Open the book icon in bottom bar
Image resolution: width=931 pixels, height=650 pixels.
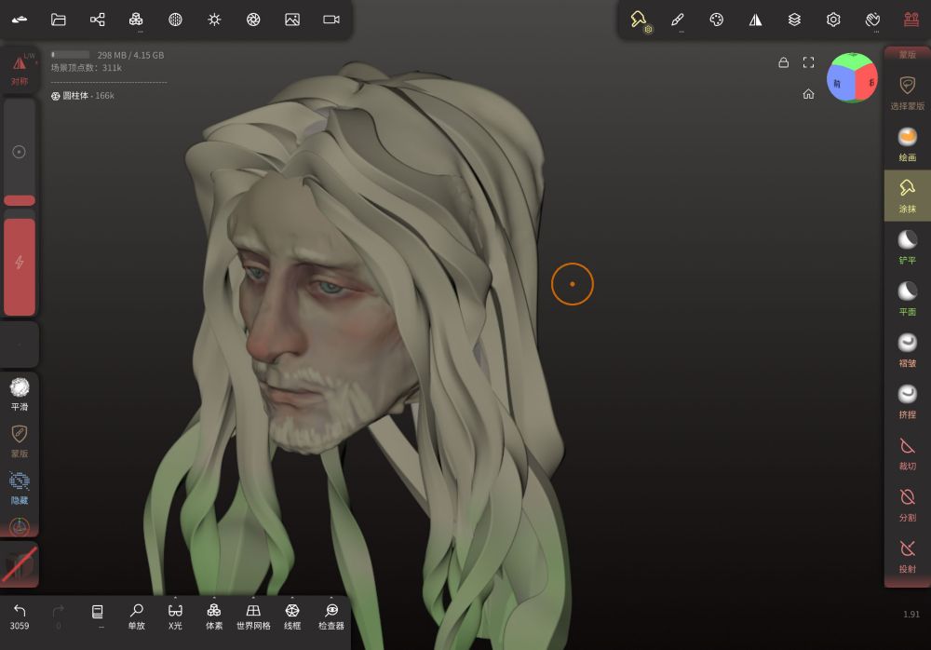98,616
